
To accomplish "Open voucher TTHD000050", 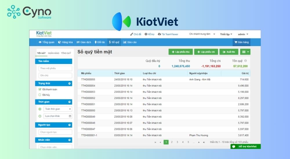I will [x=88, y=110].
